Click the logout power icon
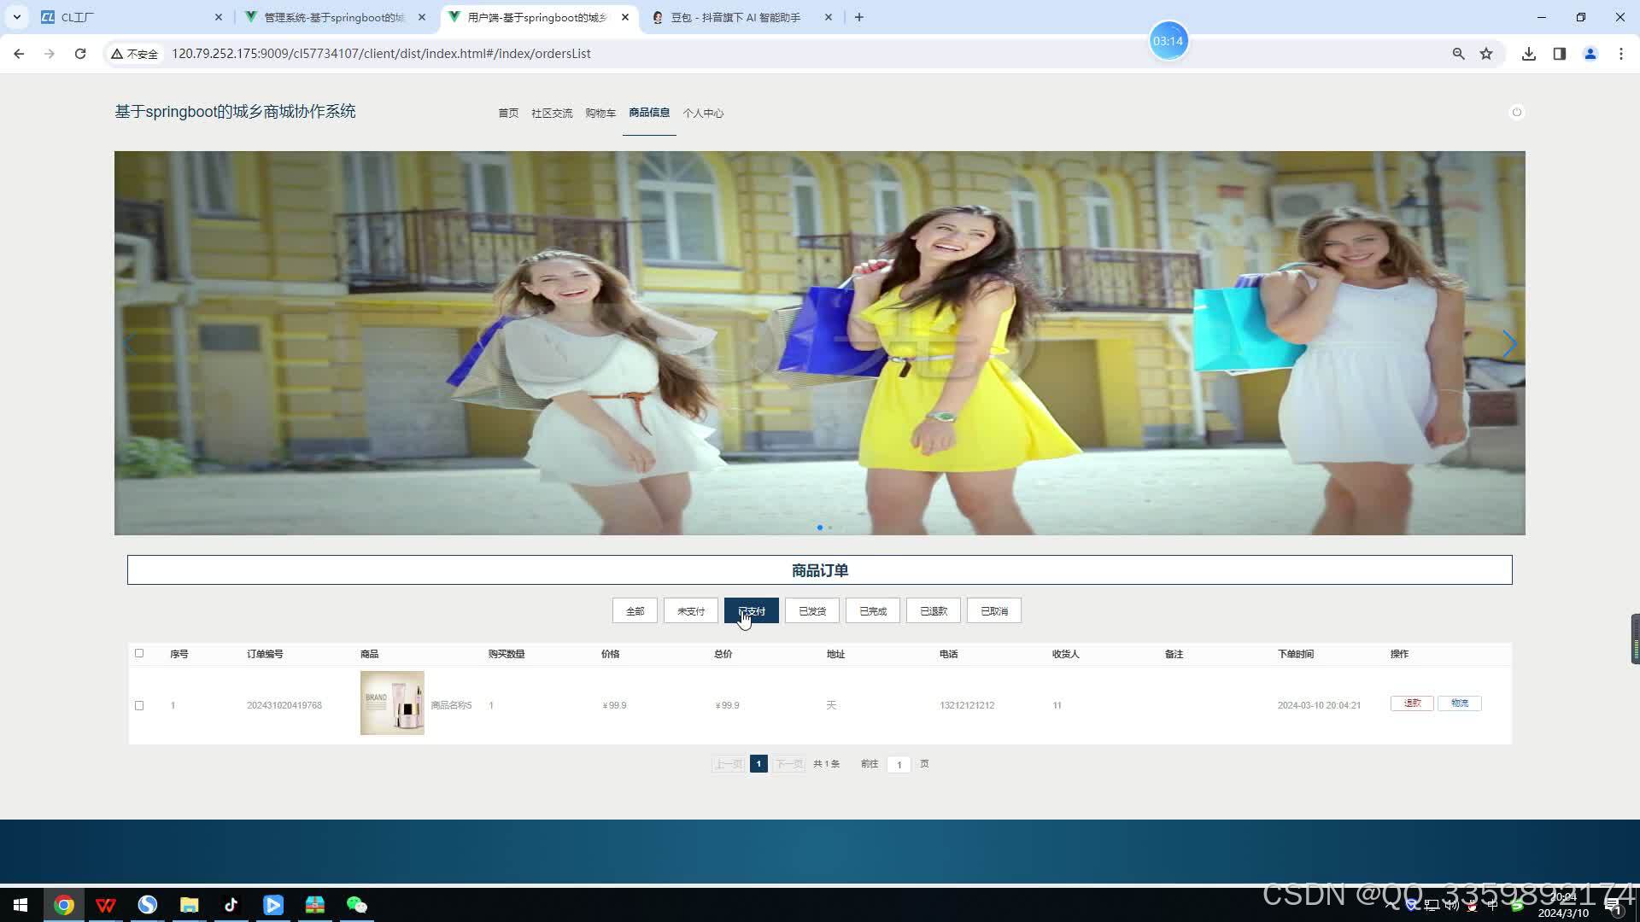Image resolution: width=1640 pixels, height=922 pixels. pyautogui.click(x=1517, y=112)
